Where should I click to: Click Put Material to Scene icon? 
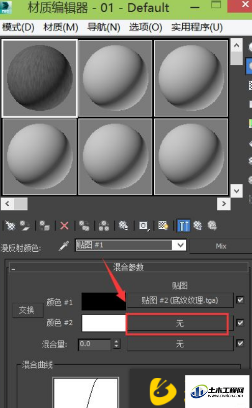tap(25, 225)
